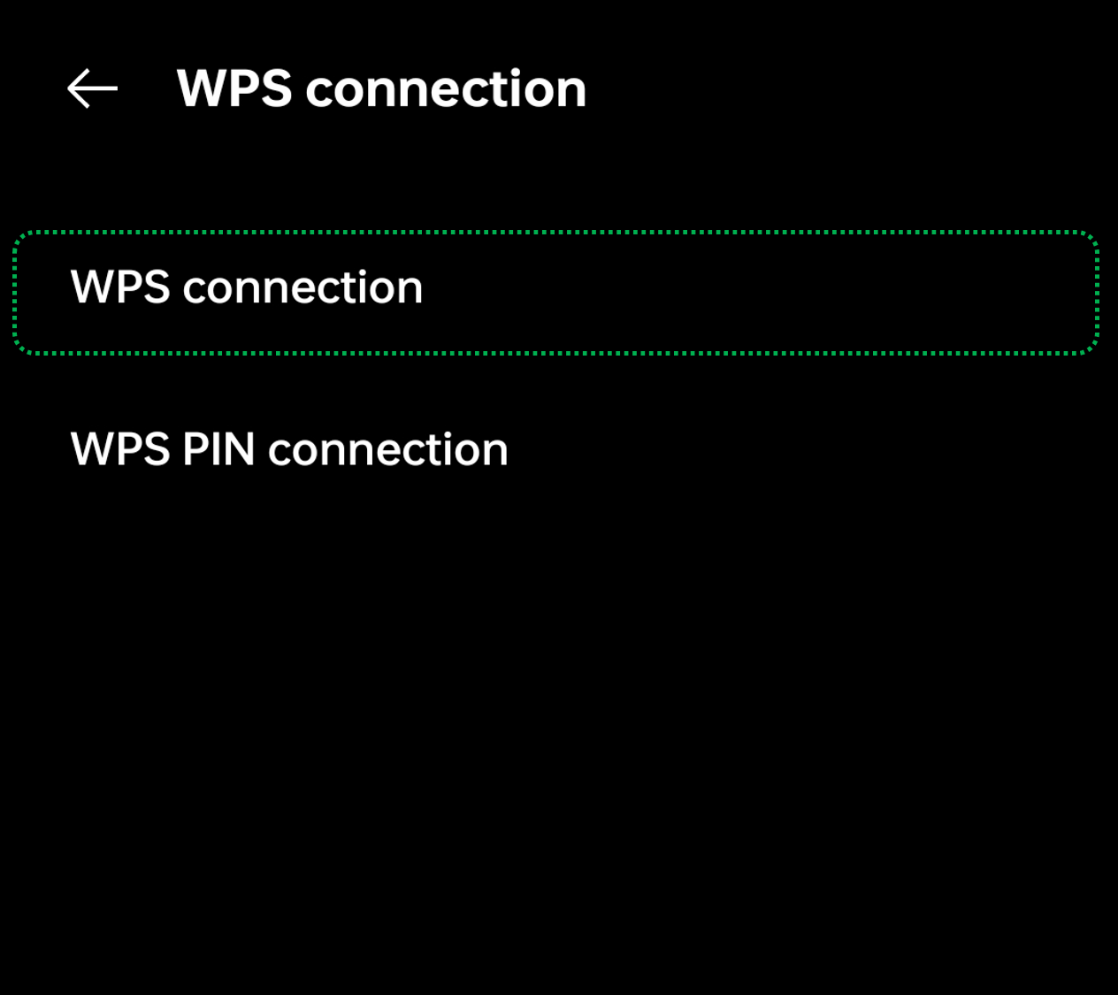Activate the focused WPS connection item
Image resolution: width=1118 pixels, height=995 pixels.
(555, 292)
